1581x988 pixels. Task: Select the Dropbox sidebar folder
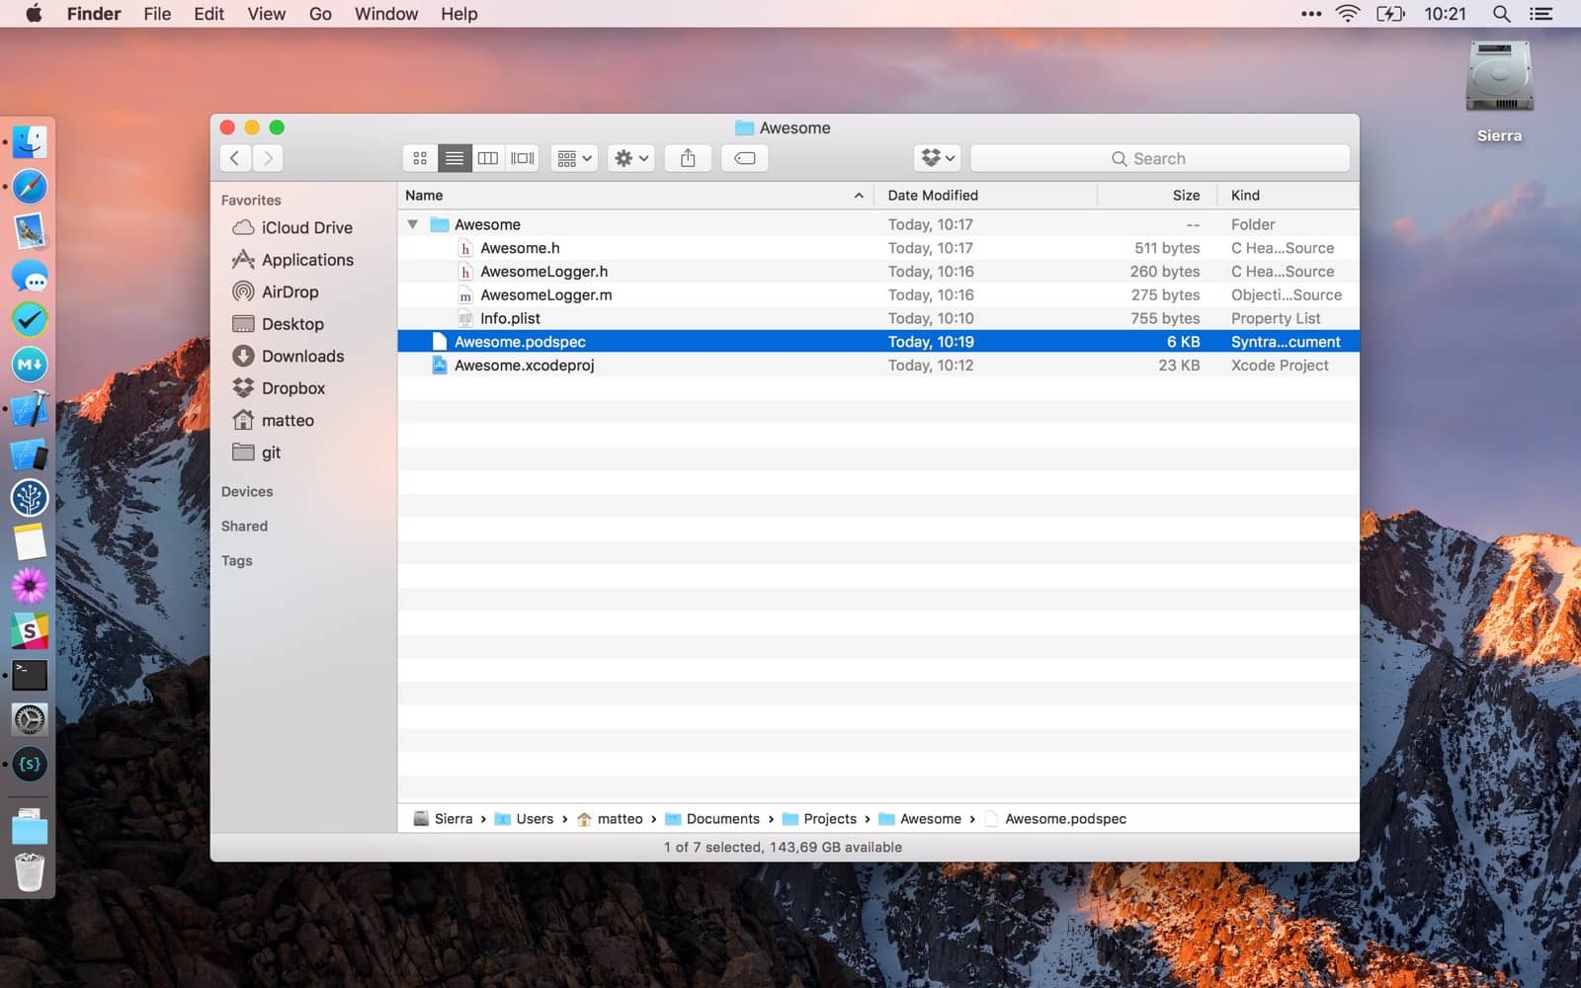(x=292, y=388)
